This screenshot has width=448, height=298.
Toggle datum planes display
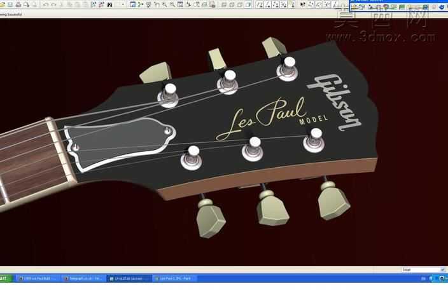(260, 4)
